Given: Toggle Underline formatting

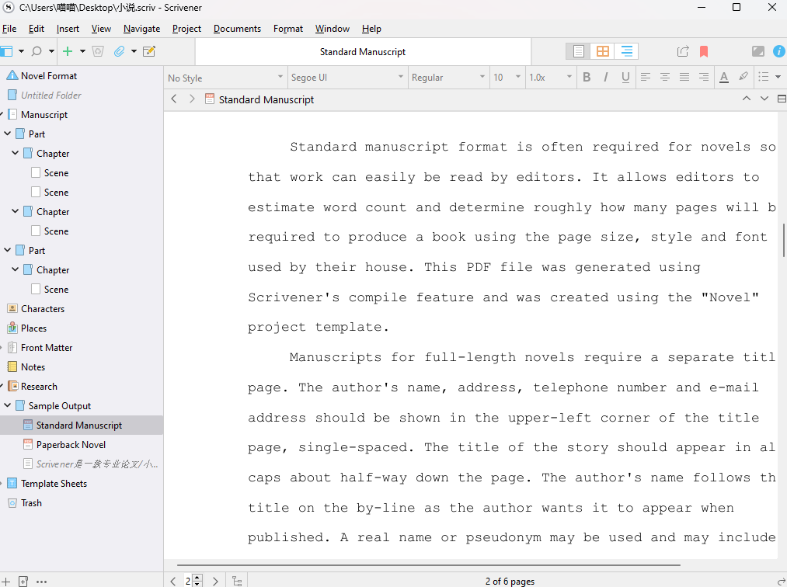Looking at the screenshot, I should (x=625, y=77).
